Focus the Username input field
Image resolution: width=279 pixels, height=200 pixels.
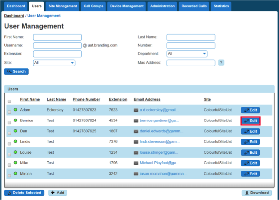click(x=57, y=46)
